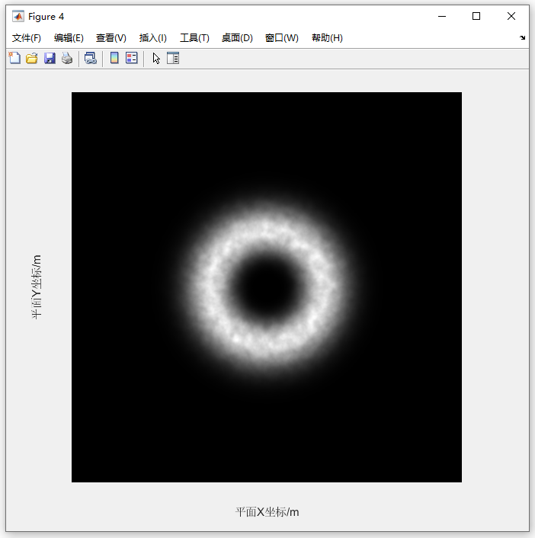Close the Figure 4 window

[511, 16]
